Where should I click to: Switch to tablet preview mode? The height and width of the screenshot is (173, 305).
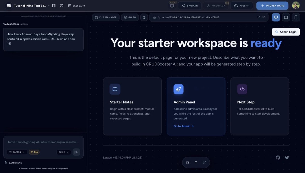(286, 17)
